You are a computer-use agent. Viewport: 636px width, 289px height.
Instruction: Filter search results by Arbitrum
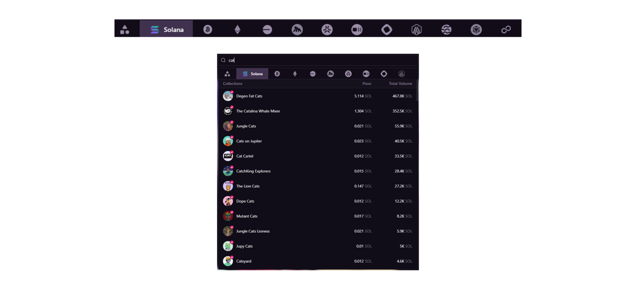(402, 74)
